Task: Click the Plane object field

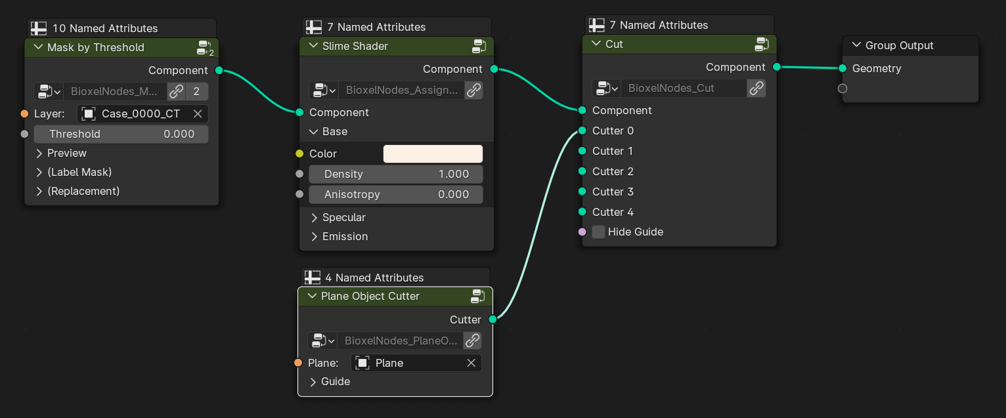Action: point(416,363)
